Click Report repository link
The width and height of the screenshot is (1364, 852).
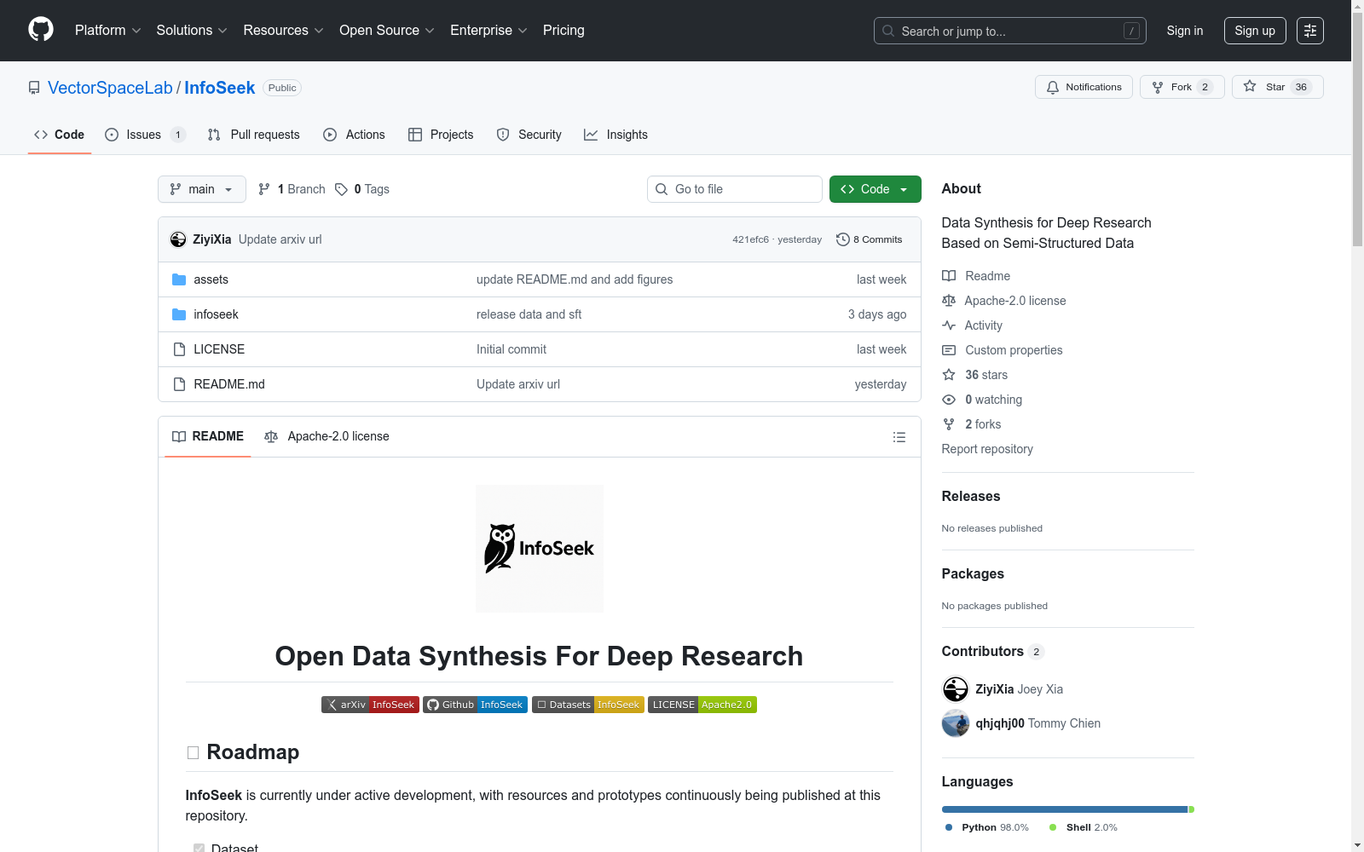tap(987, 449)
